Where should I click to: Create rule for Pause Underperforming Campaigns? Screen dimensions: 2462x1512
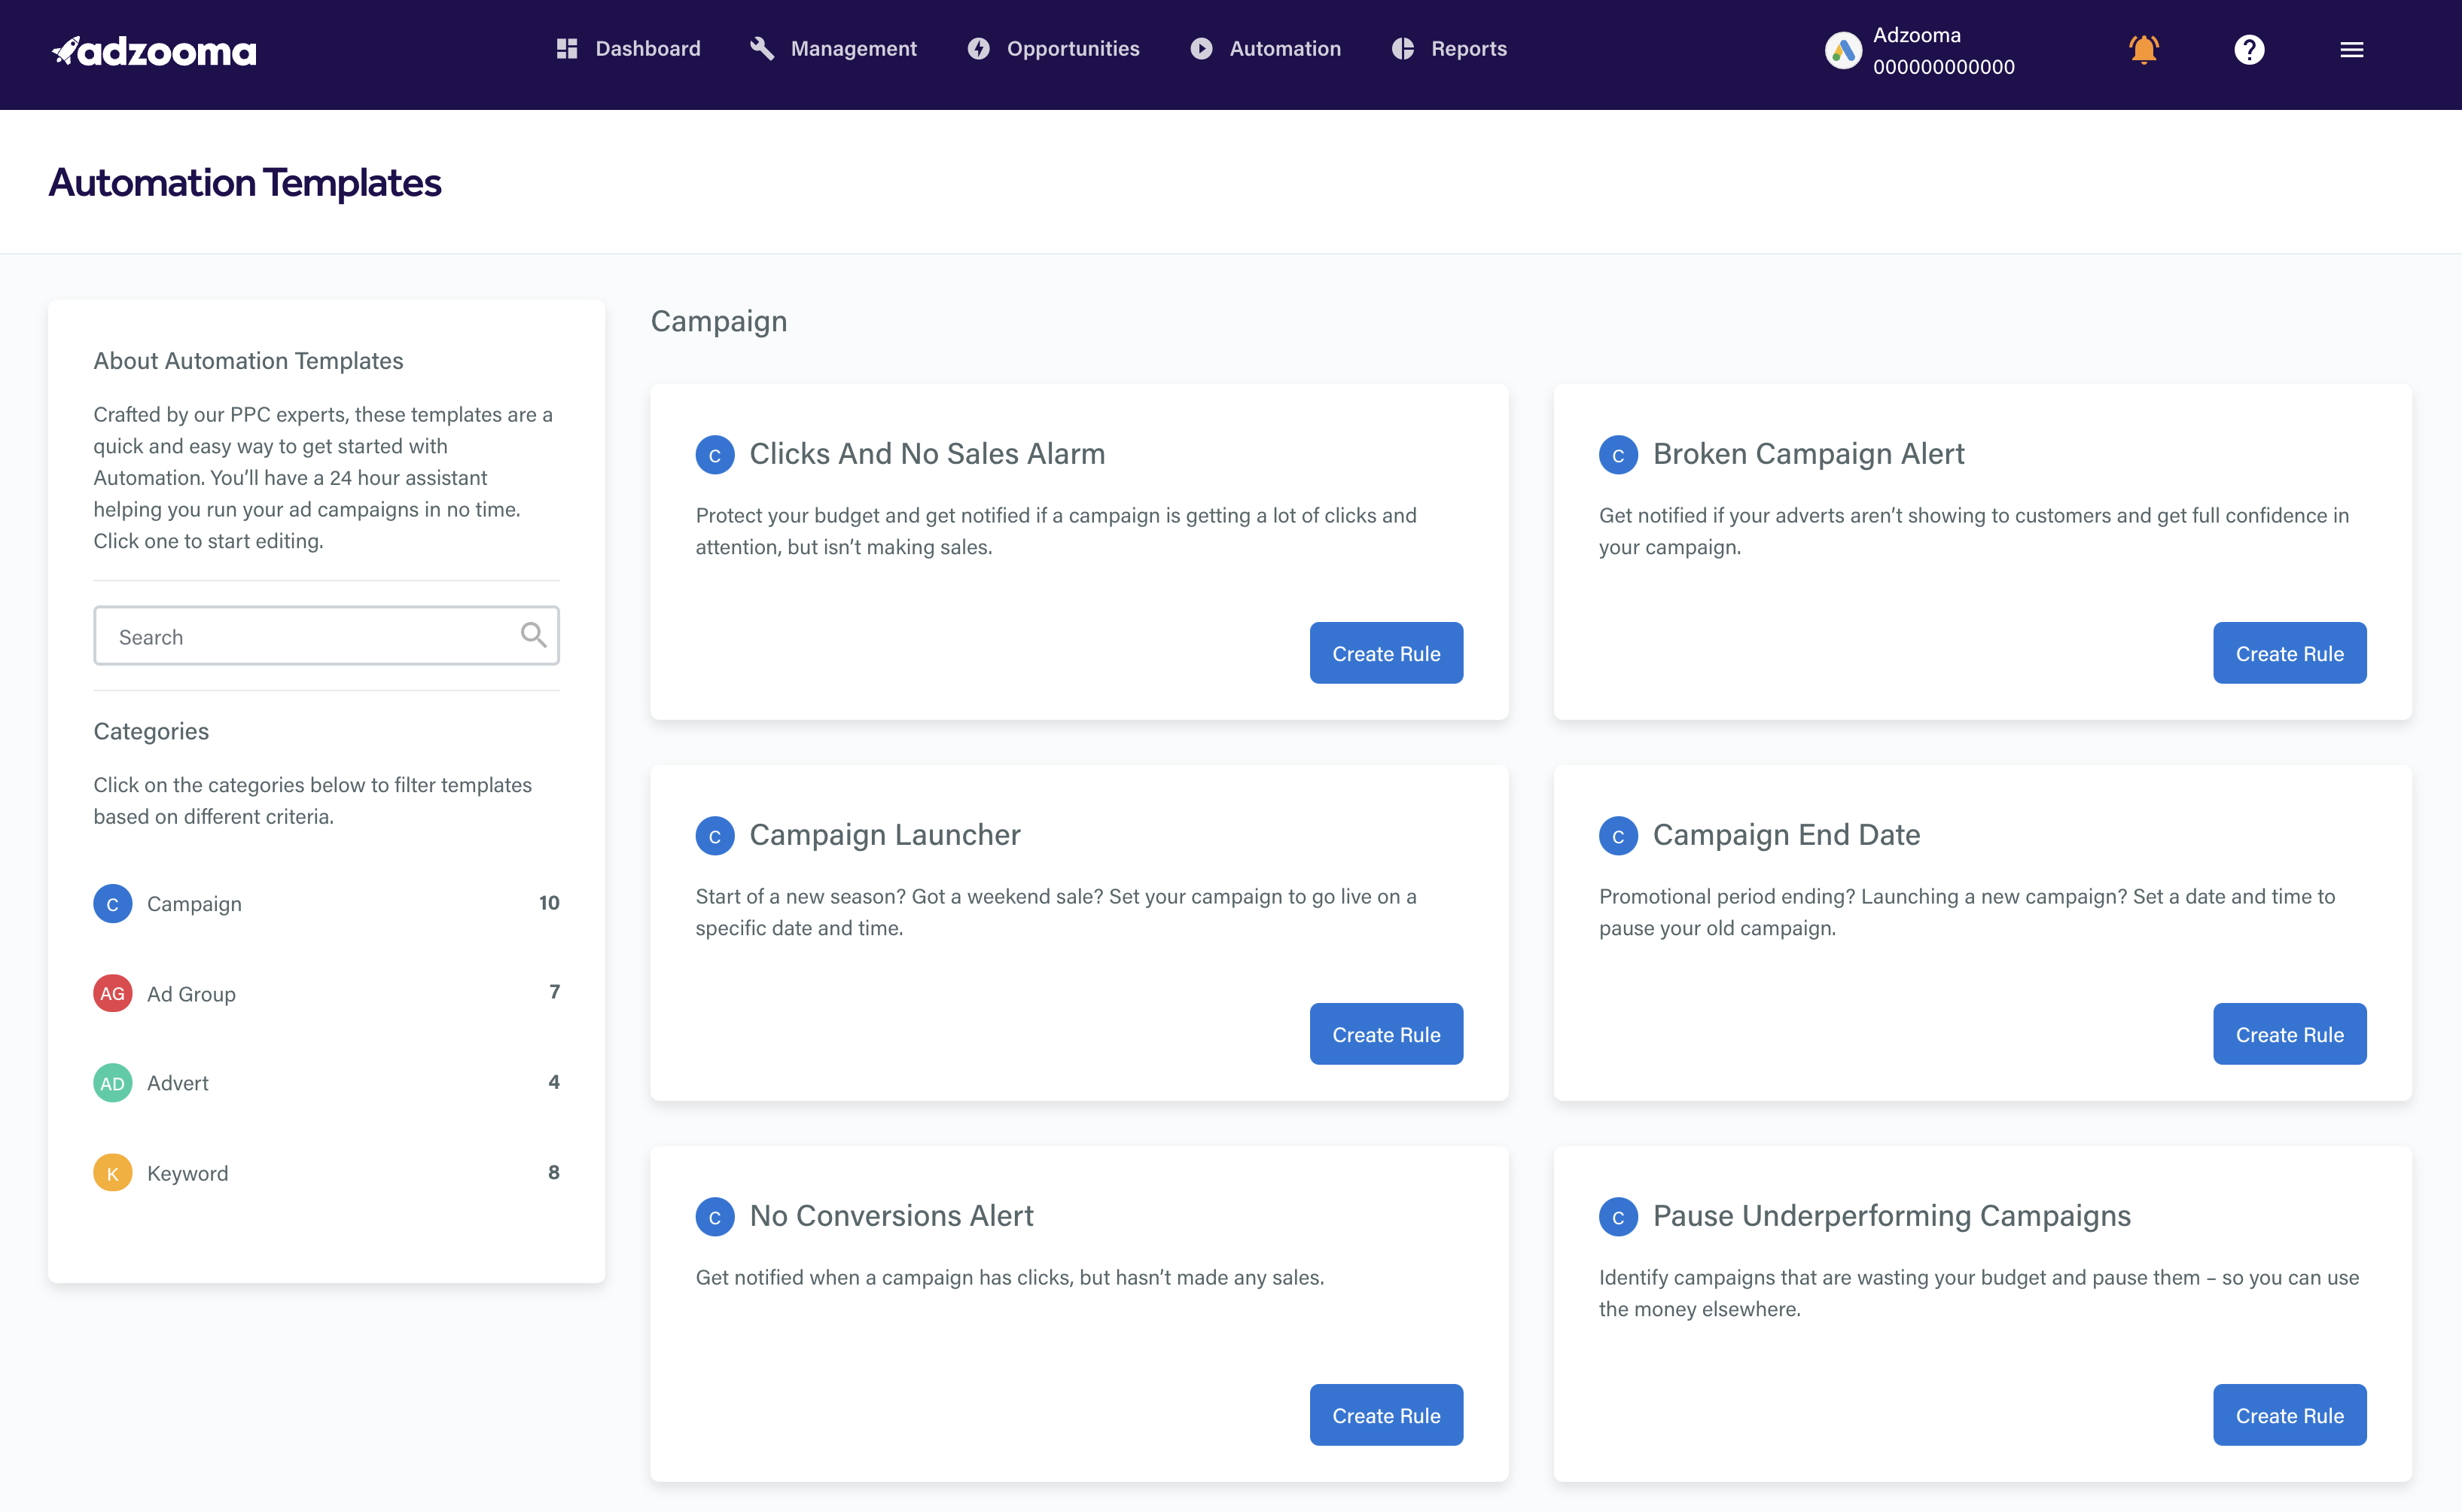click(2290, 1413)
